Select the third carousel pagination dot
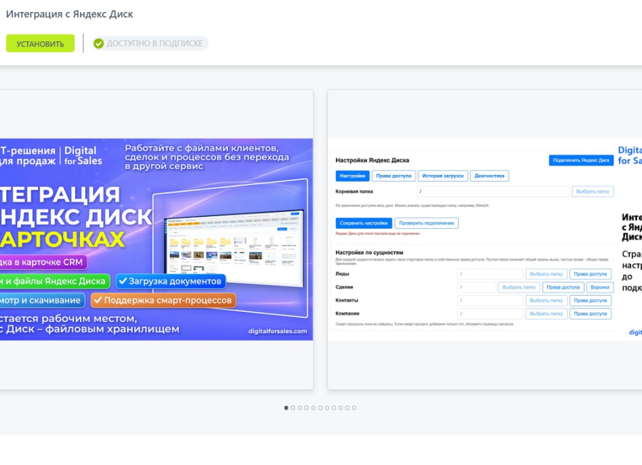 (299, 407)
